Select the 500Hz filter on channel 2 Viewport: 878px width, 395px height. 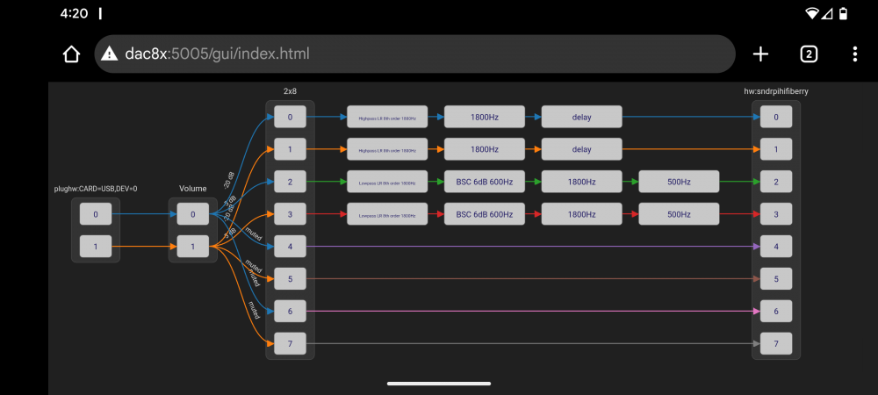[x=679, y=182]
